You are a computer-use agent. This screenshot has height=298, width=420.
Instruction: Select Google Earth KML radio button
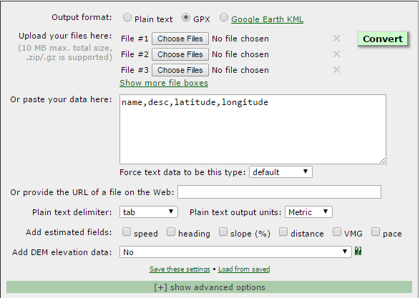coord(224,18)
